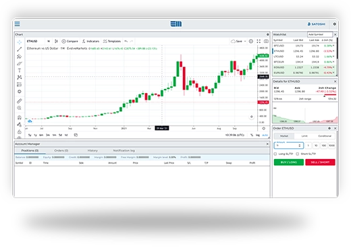Screen dimensions: 351x250
Task: Toggle auto scale on chart
Action: (265, 135)
